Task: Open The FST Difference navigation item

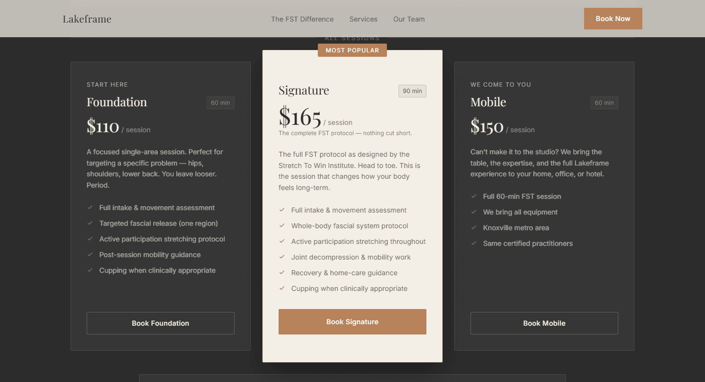Action: coord(302,19)
